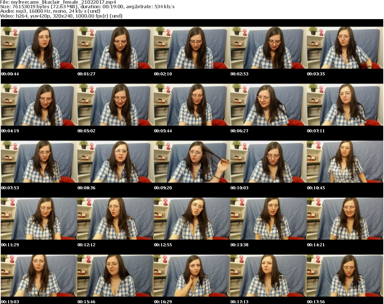Choose the frame at 00:11:29
384x304 pixels.
tap(39, 219)
